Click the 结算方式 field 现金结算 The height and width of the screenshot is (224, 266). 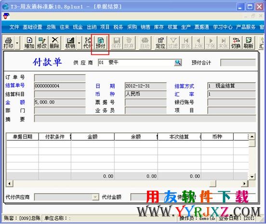click(232, 86)
